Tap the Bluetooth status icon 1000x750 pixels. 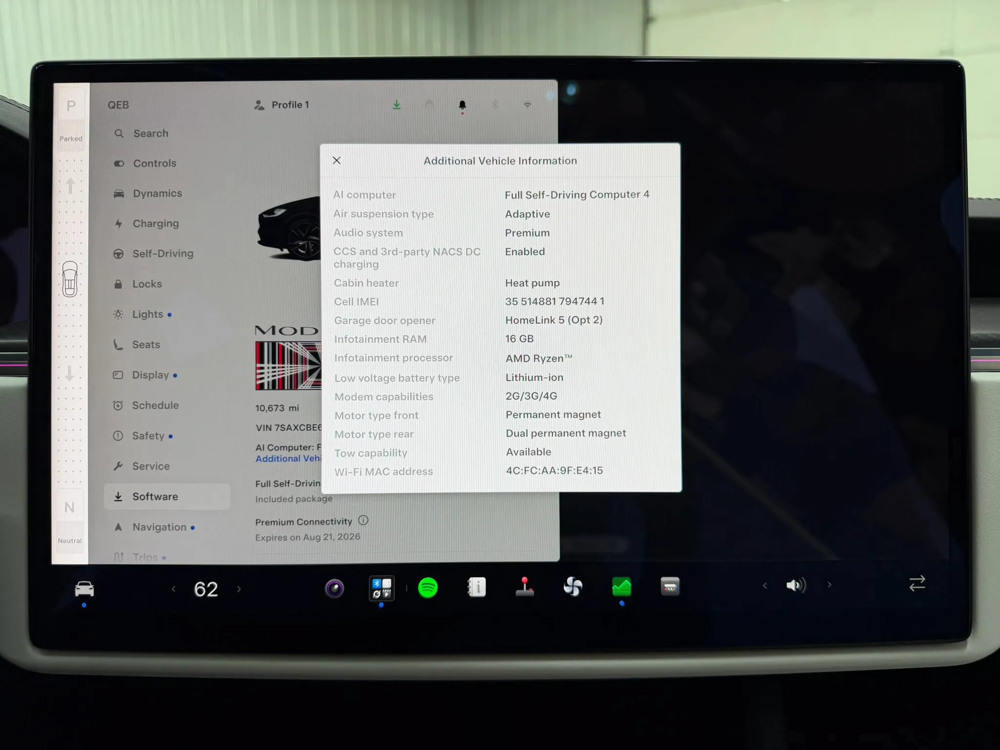click(x=495, y=104)
